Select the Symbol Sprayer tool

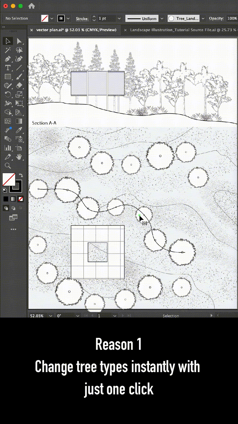tap(19, 139)
